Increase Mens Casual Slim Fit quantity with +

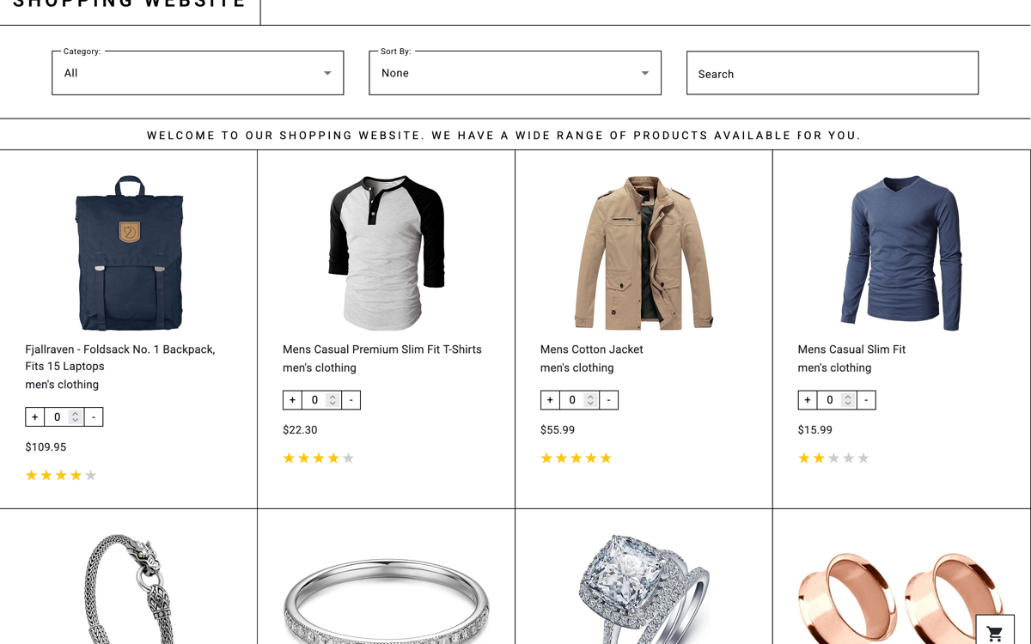click(x=807, y=399)
